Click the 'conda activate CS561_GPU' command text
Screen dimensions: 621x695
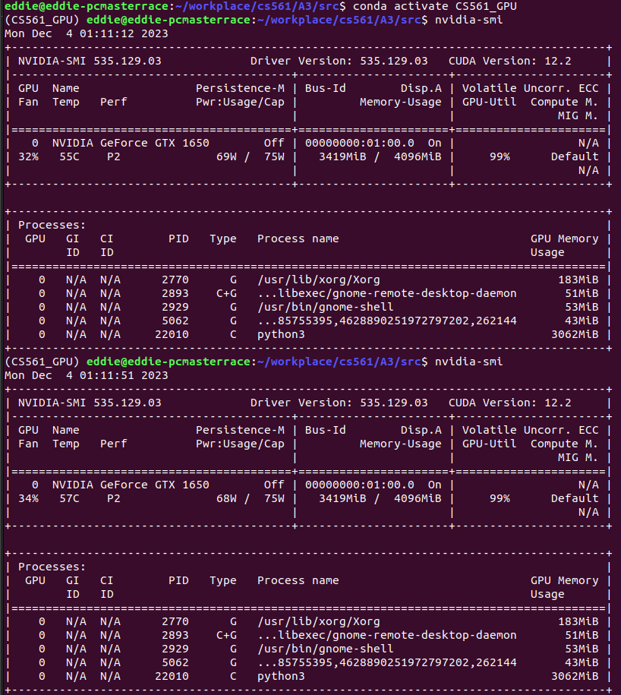tap(434, 6)
